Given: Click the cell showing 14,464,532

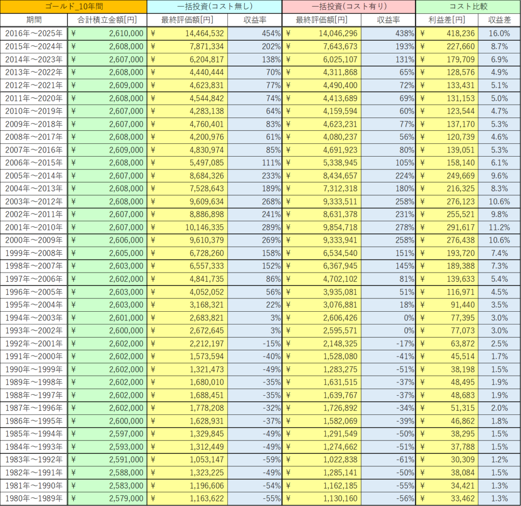Looking at the screenshot, I should [x=187, y=33].
